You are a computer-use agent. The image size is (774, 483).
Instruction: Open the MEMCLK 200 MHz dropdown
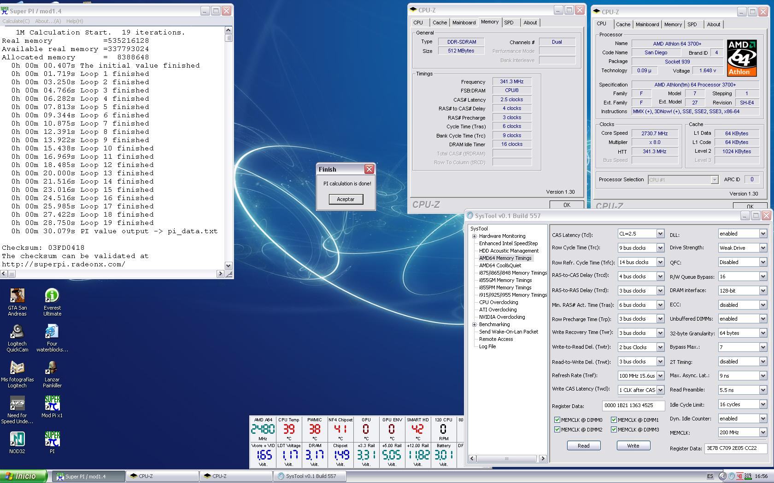click(x=762, y=432)
